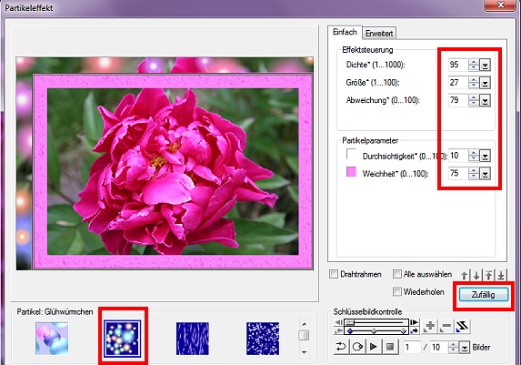
Task: Decrease Durchsichtigkeit with spinner down arrow
Action: pos(474,158)
